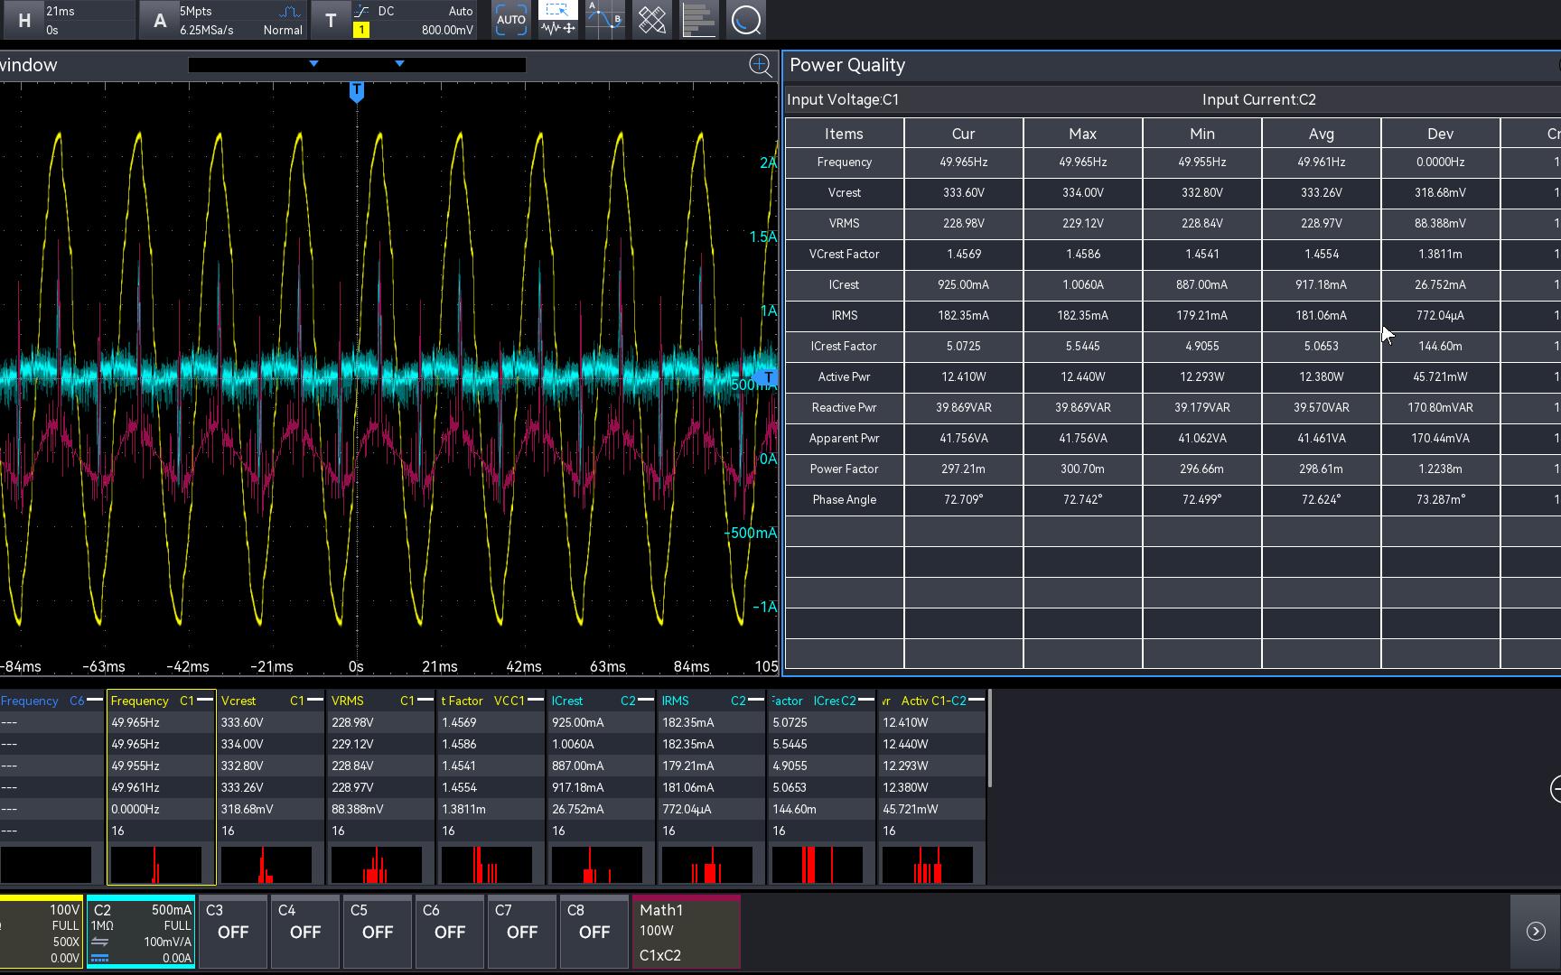Click the yellow trigger source 1 indicator
The width and height of the screenshot is (1561, 975).
click(361, 30)
